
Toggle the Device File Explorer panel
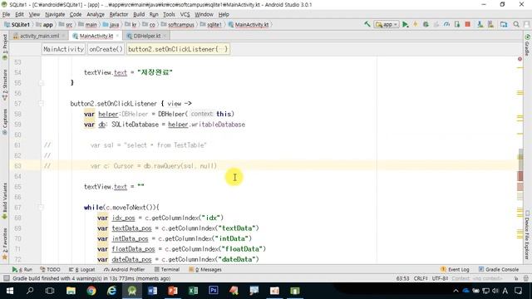(527, 235)
